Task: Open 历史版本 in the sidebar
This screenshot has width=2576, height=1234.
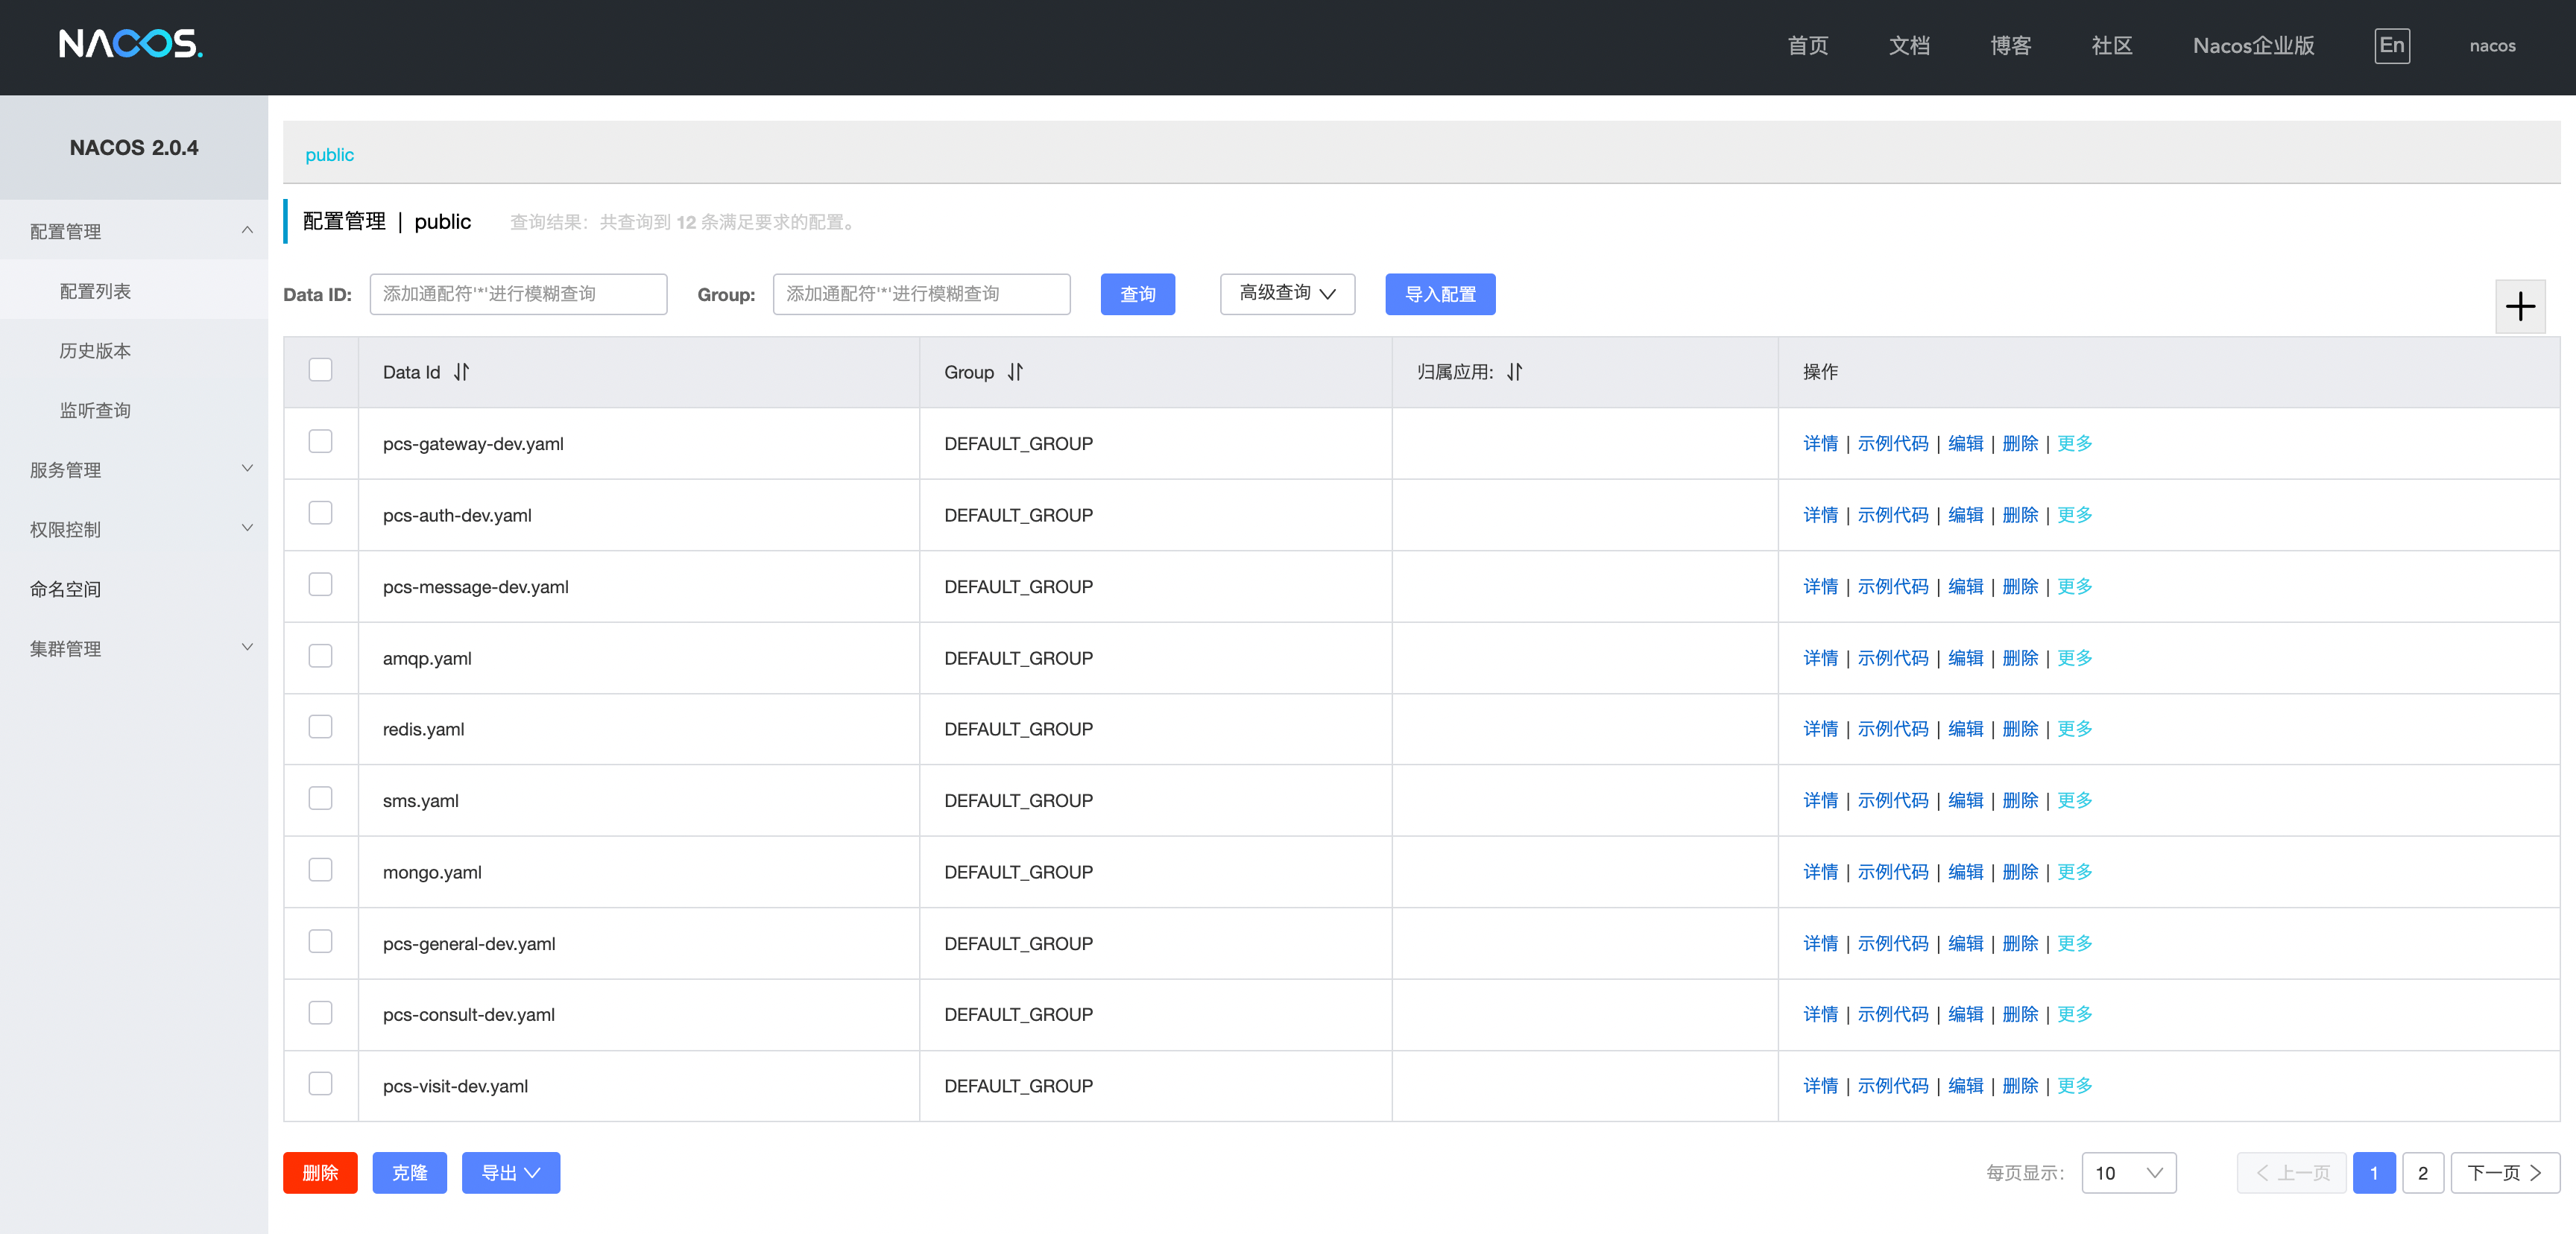Action: point(95,351)
